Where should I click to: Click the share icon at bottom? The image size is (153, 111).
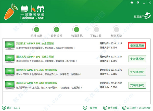pos(85,108)
